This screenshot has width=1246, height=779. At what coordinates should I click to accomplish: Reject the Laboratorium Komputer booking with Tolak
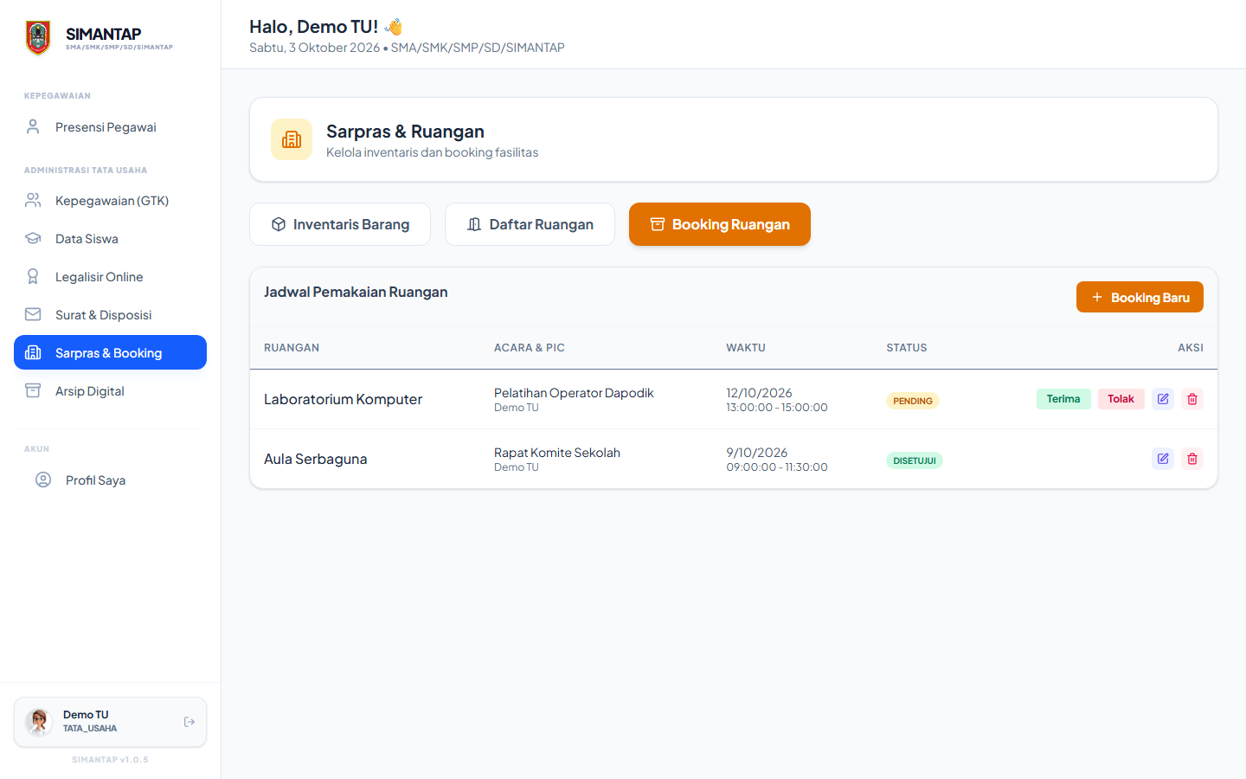(1121, 399)
